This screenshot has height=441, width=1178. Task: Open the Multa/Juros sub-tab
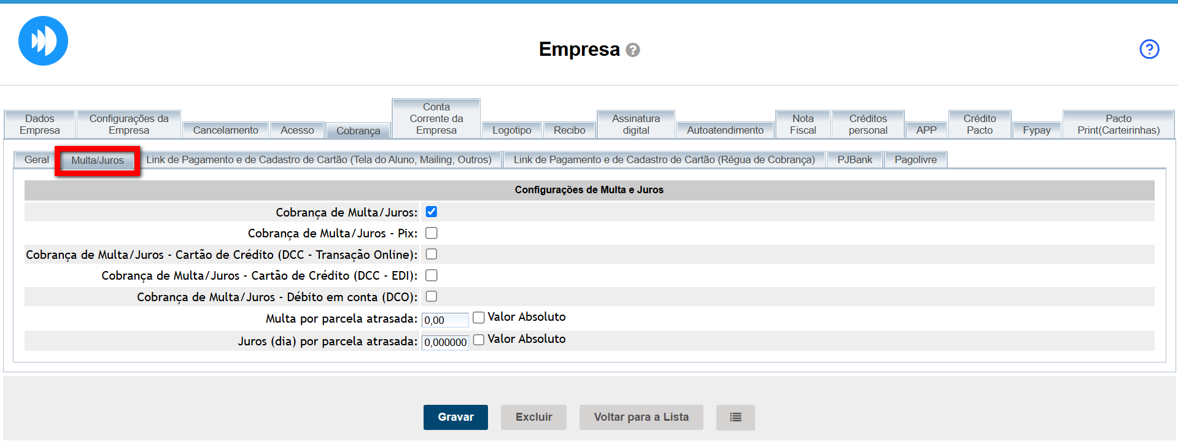(98, 160)
